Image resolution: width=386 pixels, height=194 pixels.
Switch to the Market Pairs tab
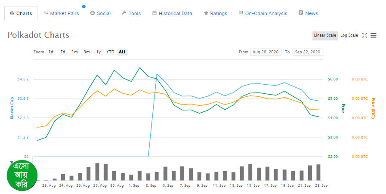(64, 13)
